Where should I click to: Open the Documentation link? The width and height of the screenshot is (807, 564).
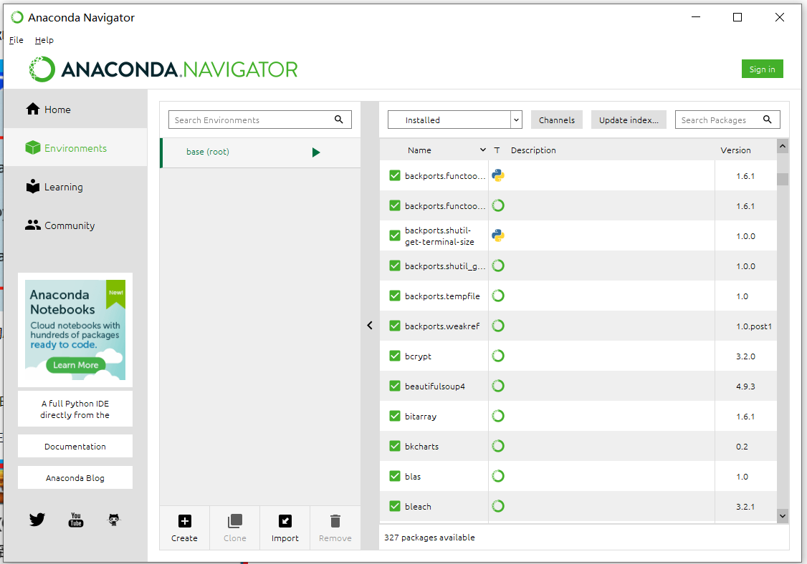pos(75,447)
